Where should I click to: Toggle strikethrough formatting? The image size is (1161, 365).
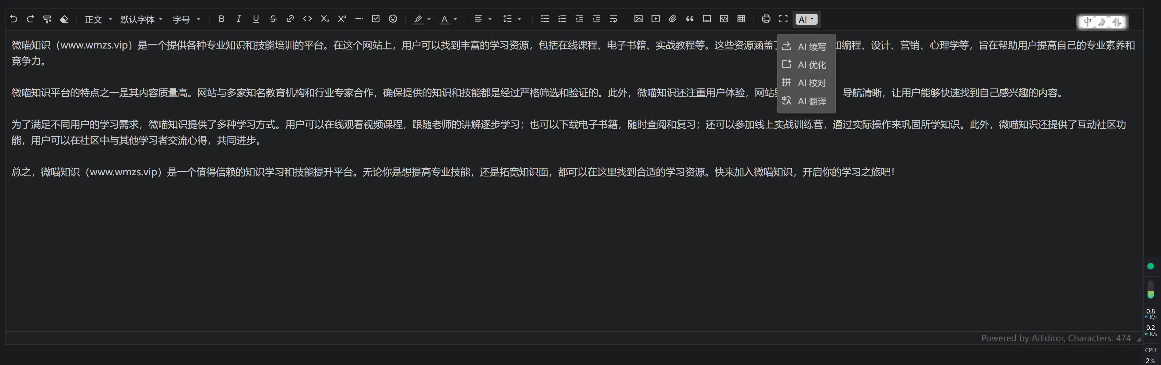point(273,19)
